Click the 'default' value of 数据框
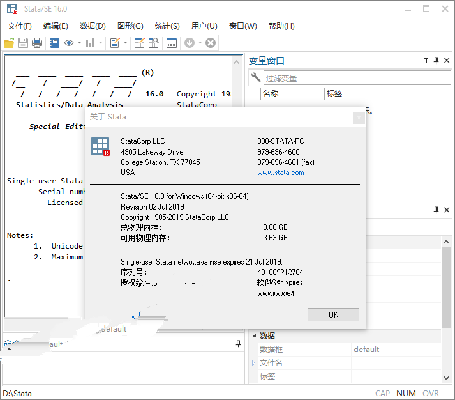This screenshot has width=455, height=400. tap(366, 349)
